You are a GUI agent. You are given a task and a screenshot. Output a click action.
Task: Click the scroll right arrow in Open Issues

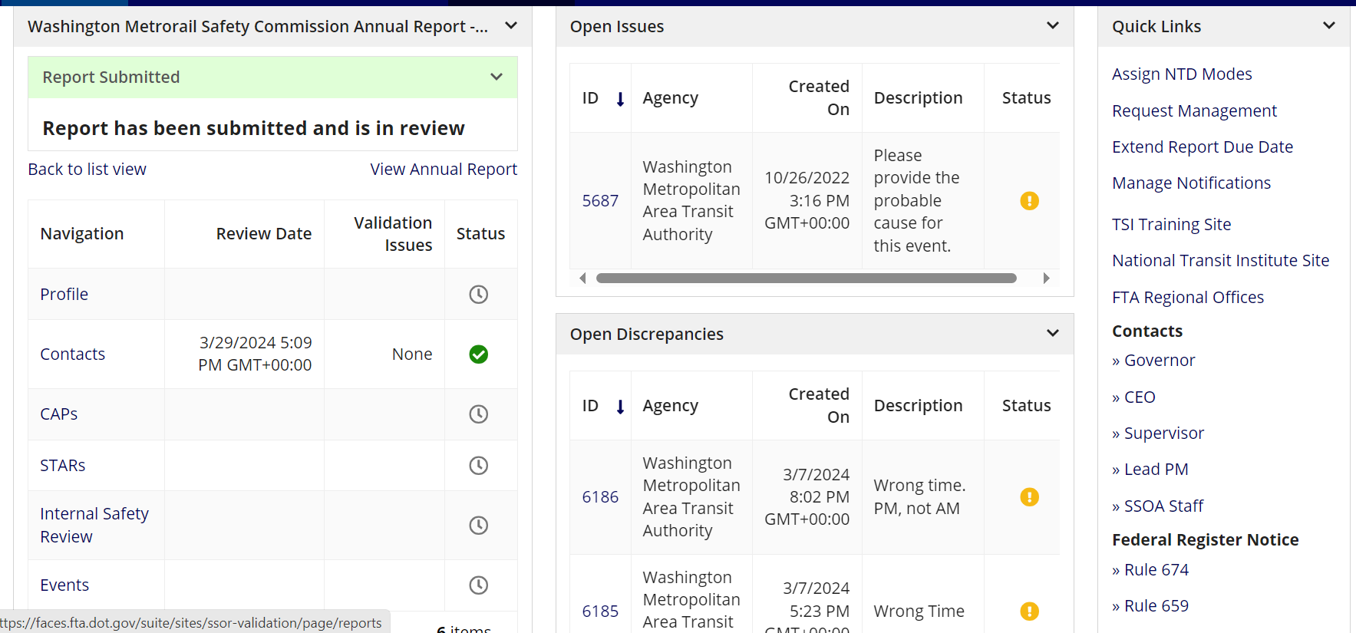(1046, 279)
